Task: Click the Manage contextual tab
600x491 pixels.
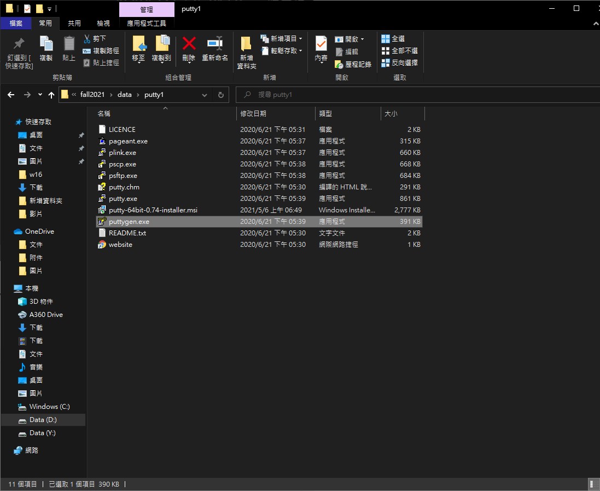Action: tap(147, 9)
